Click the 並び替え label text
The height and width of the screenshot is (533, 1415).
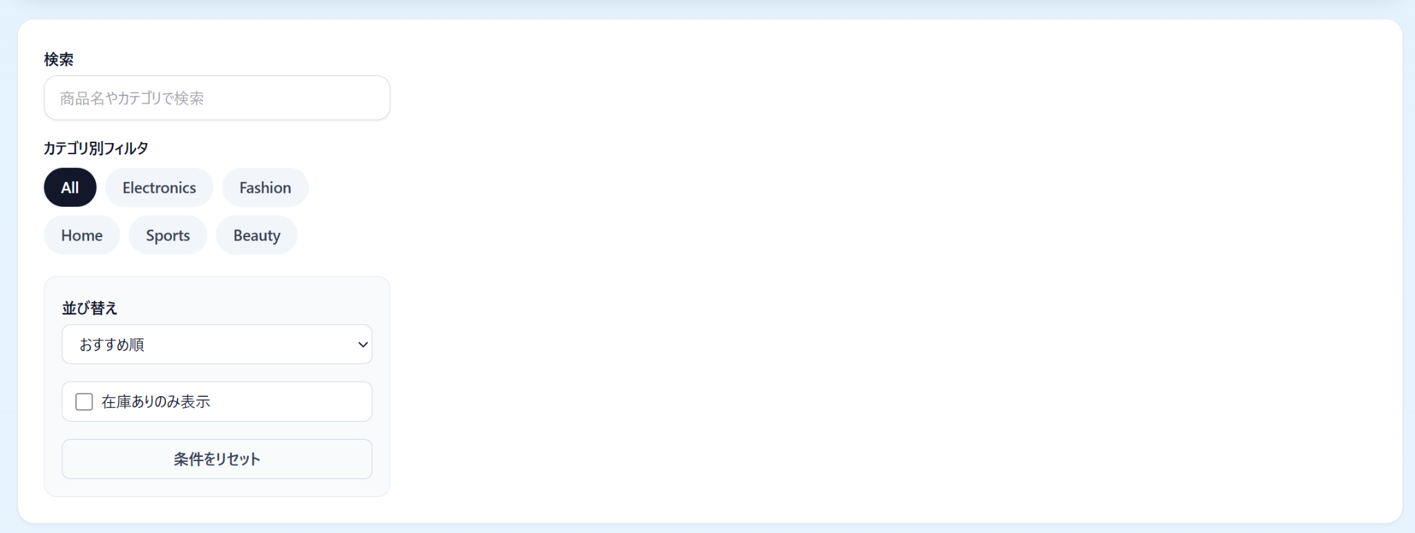[x=90, y=308]
